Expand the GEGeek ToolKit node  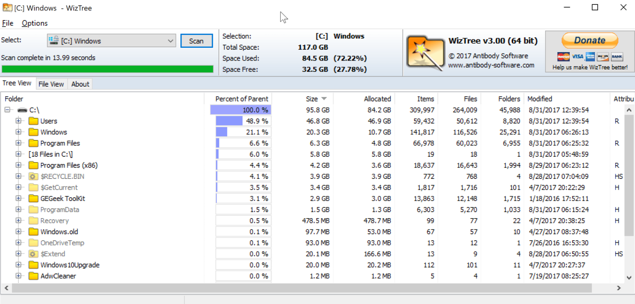pos(18,199)
